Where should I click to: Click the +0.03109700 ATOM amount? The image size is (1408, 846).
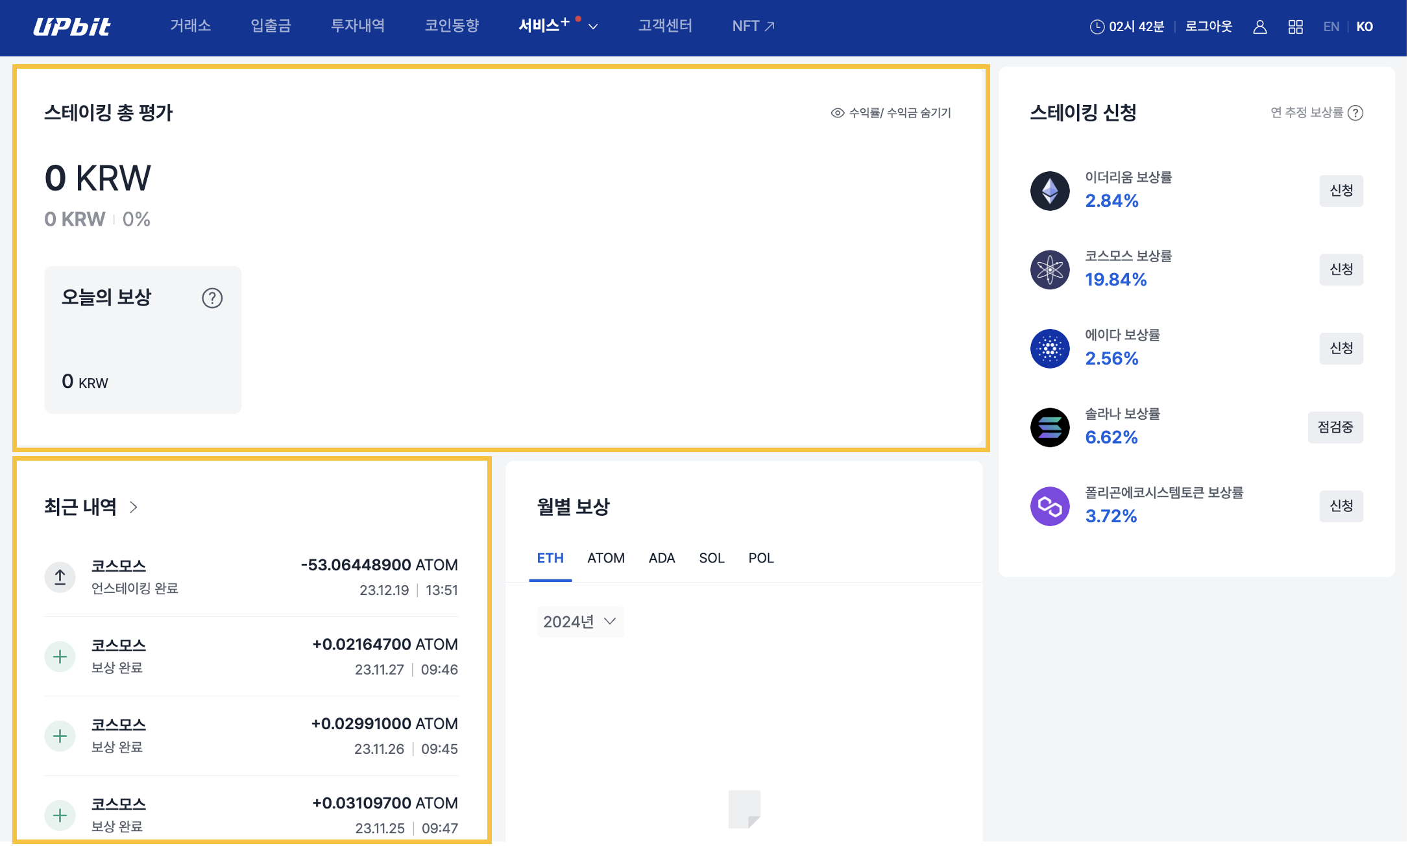point(385,803)
